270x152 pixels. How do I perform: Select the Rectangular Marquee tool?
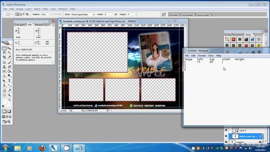[4, 49]
